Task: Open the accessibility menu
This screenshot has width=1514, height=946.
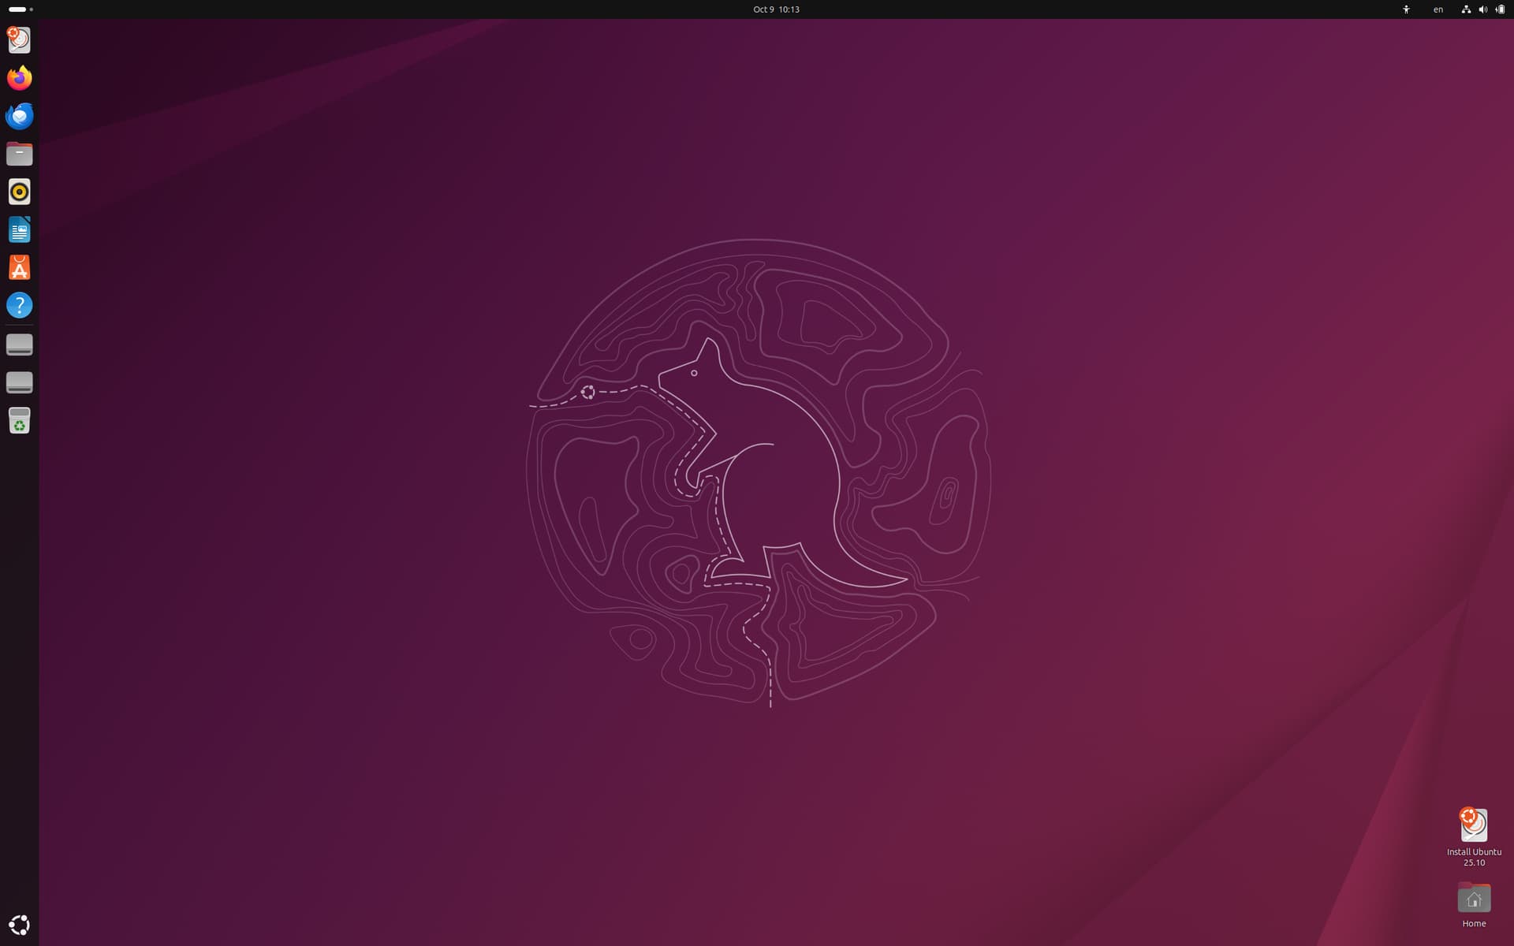Action: point(1406,9)
